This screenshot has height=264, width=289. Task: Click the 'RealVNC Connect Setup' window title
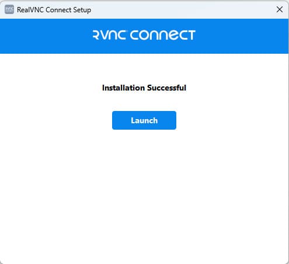(54, 10)
